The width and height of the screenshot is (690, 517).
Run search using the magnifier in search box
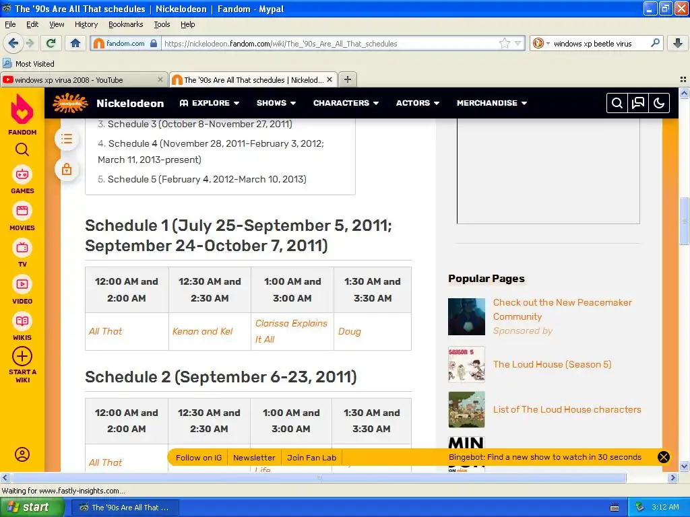click(x=655, y=43)
